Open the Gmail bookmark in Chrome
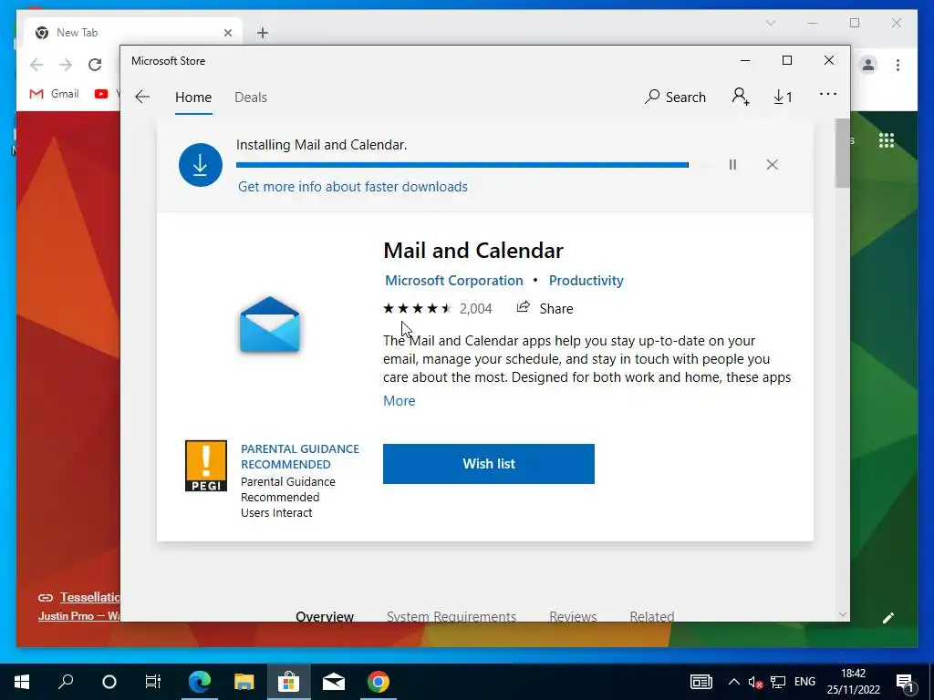The height and width of the screenshot is (700, 934). click(x=54, y=94)
